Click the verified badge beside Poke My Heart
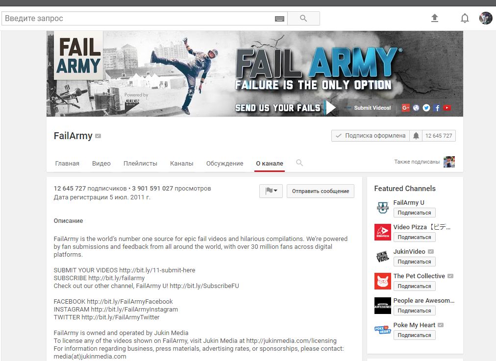 click(x=441, y=325)
